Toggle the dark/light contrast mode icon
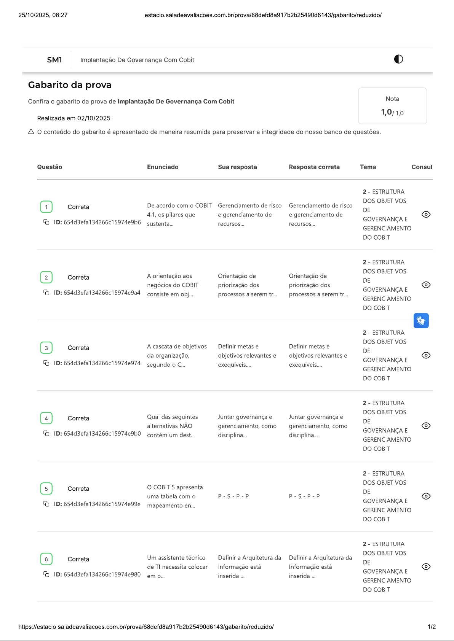Screen dimensions: 454x641 [x=398, y=59]
